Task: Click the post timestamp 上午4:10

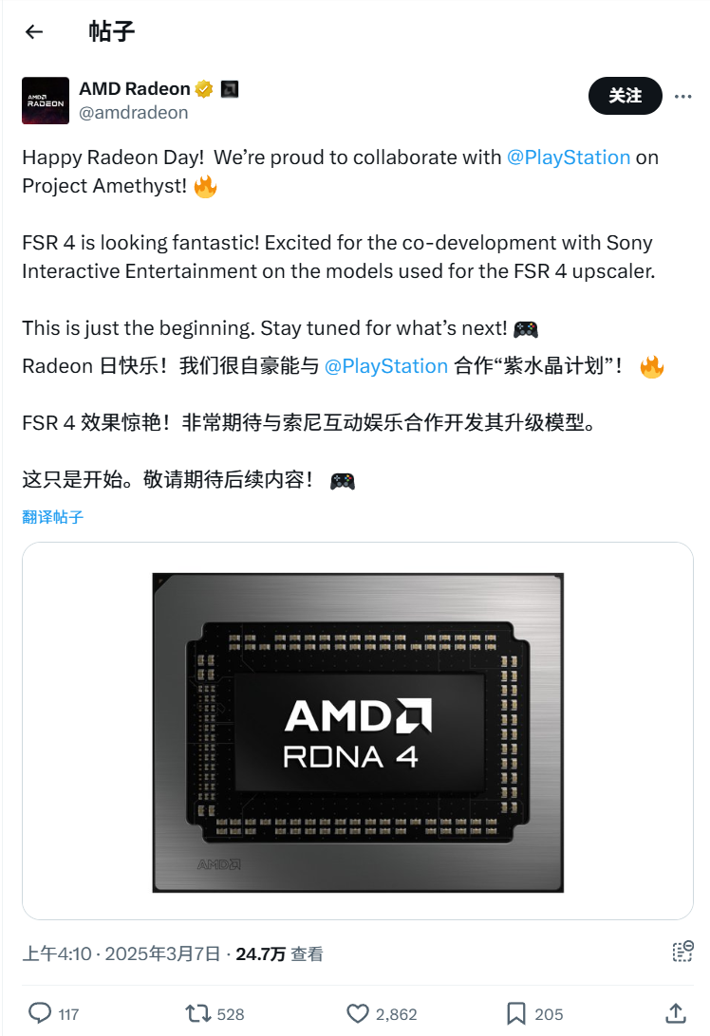Action: click(x=57, y=954)
